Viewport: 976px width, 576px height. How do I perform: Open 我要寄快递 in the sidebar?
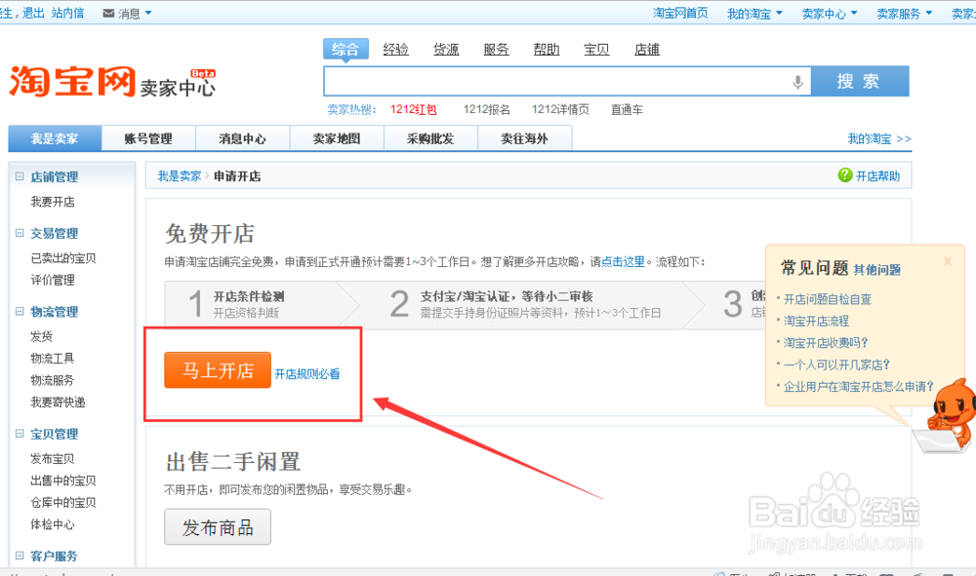pos(58,402)
